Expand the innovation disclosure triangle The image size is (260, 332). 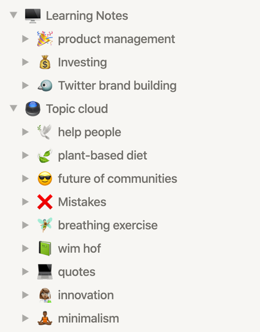pyautogui.click(x=25, y=295)
